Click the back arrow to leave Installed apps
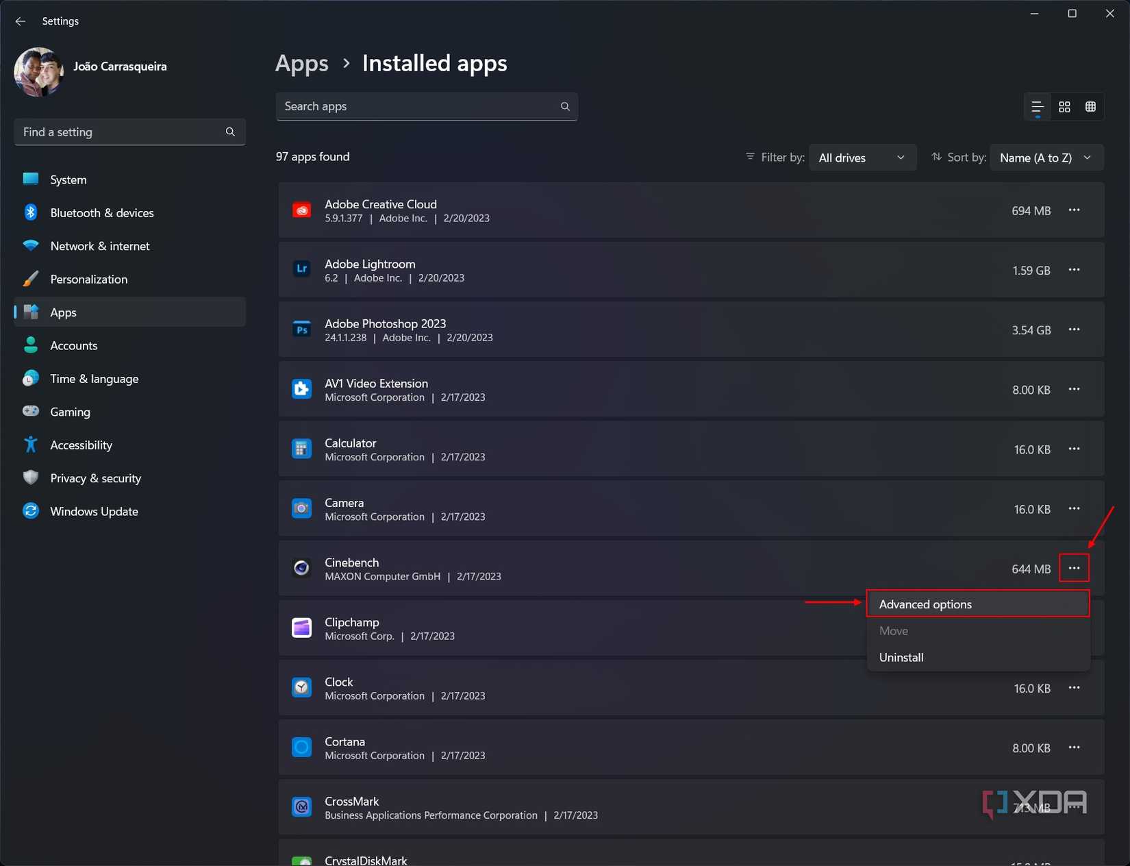Viewport: 1130px width, 866px height. pyautogui.click(x=20, y=21)
